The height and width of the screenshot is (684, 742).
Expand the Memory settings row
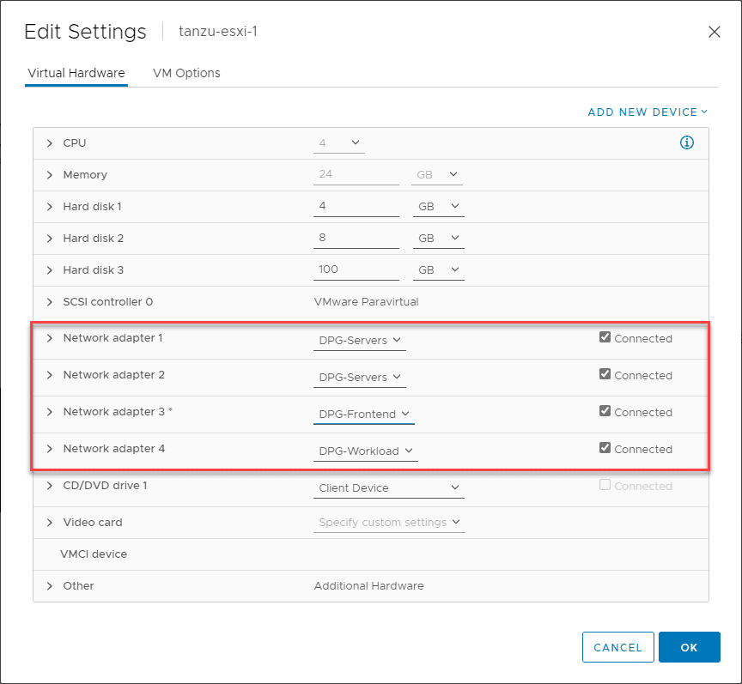pyautogui.click(x=50, y=175)
